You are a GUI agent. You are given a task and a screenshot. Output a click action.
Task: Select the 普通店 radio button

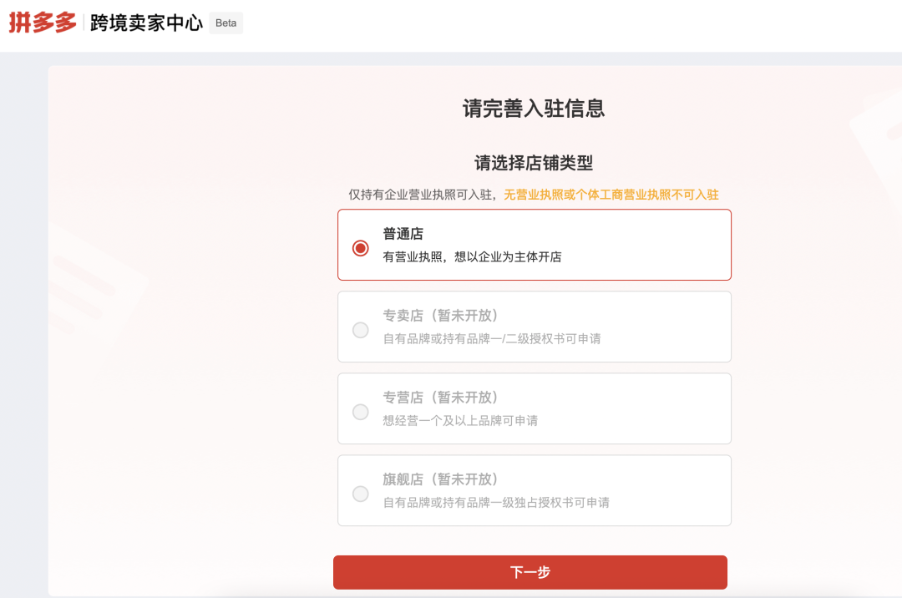coord(361,248)
